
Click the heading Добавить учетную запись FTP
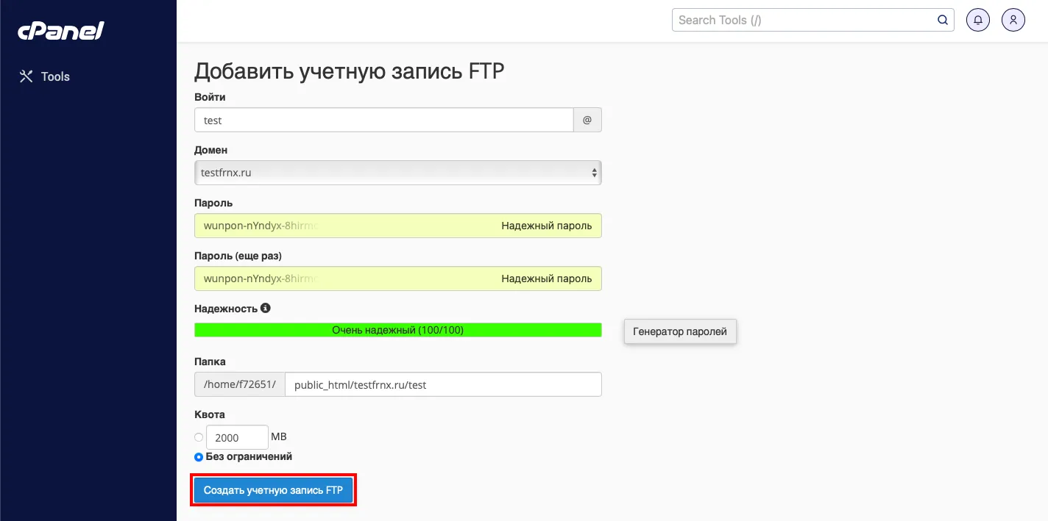349,71
